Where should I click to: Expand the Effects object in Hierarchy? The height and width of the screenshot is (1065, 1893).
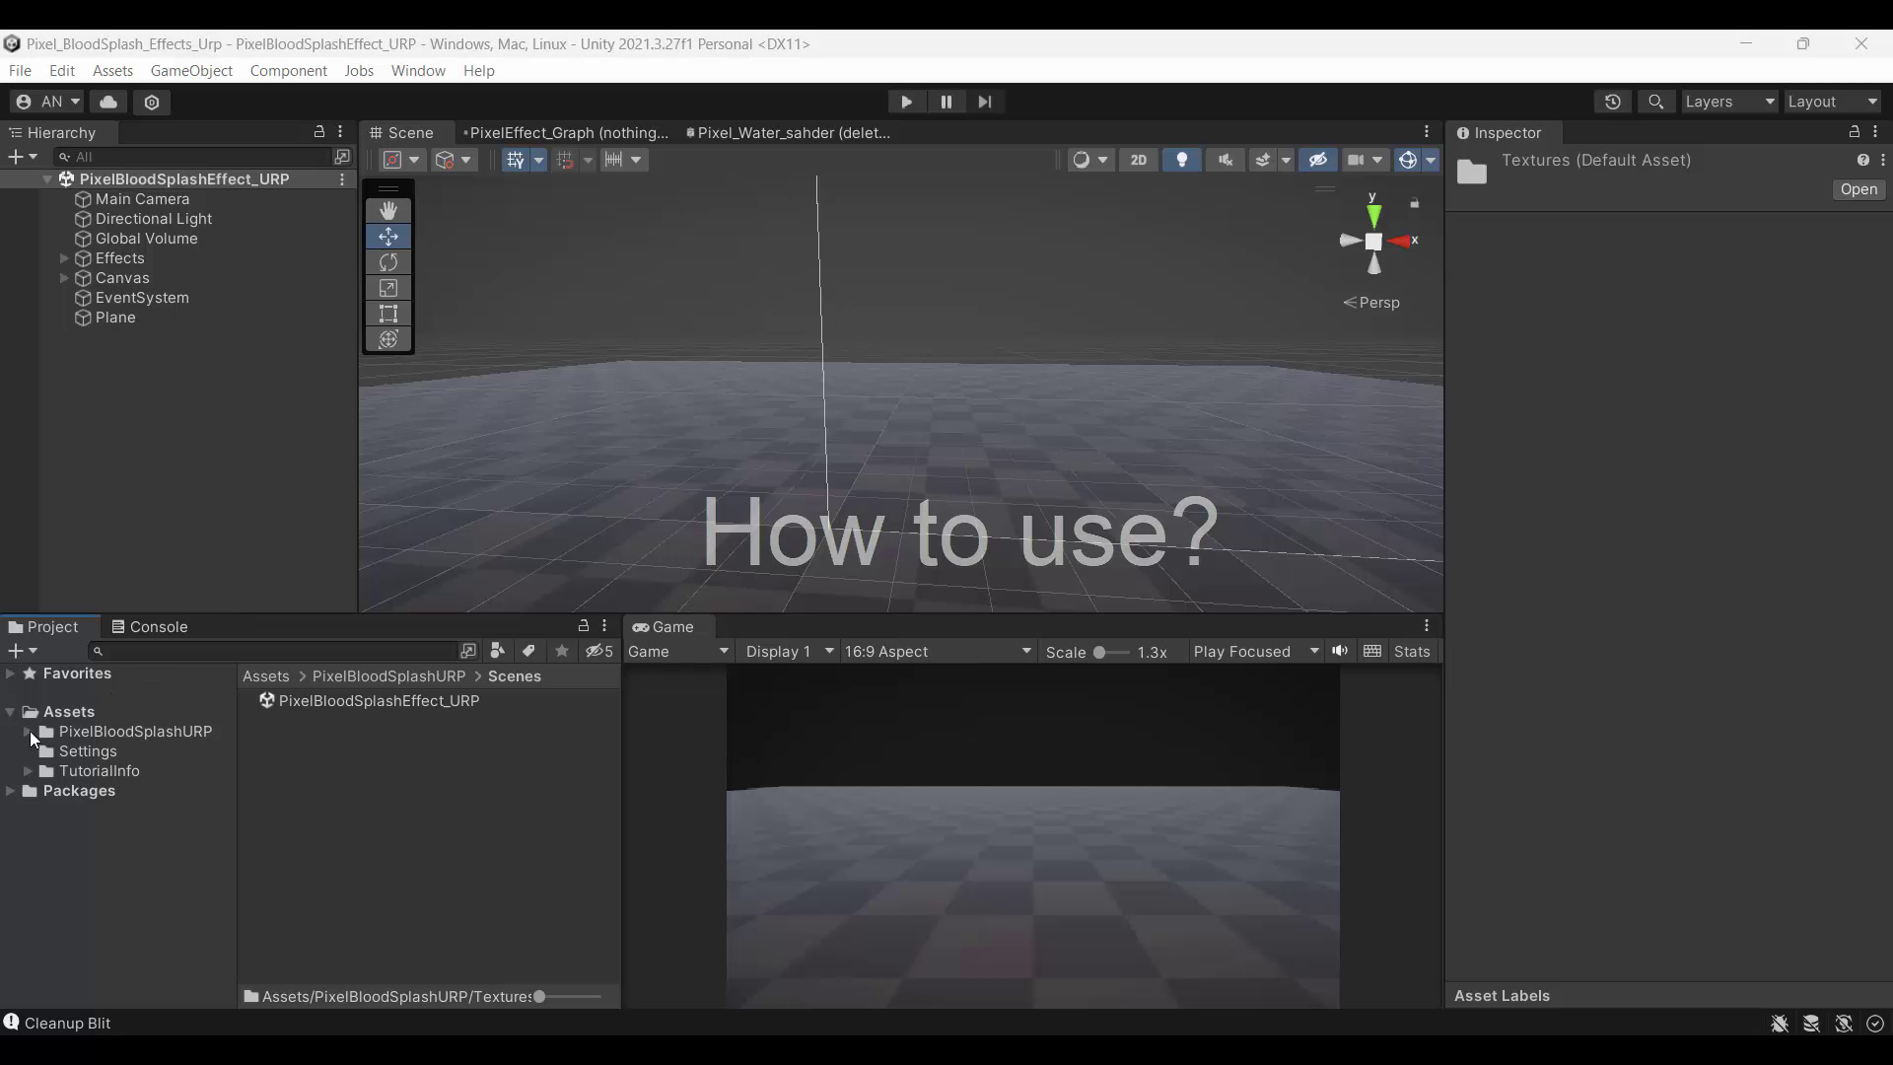(x=64, y=258)
